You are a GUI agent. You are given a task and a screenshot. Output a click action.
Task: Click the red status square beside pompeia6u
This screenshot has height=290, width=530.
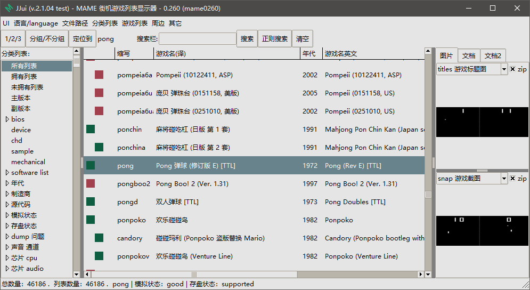pos(99,93)
